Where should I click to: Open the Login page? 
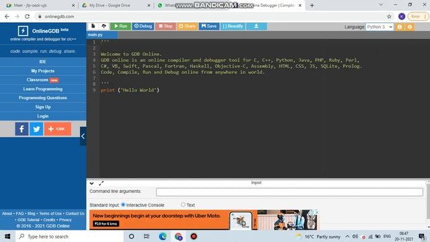43,116
